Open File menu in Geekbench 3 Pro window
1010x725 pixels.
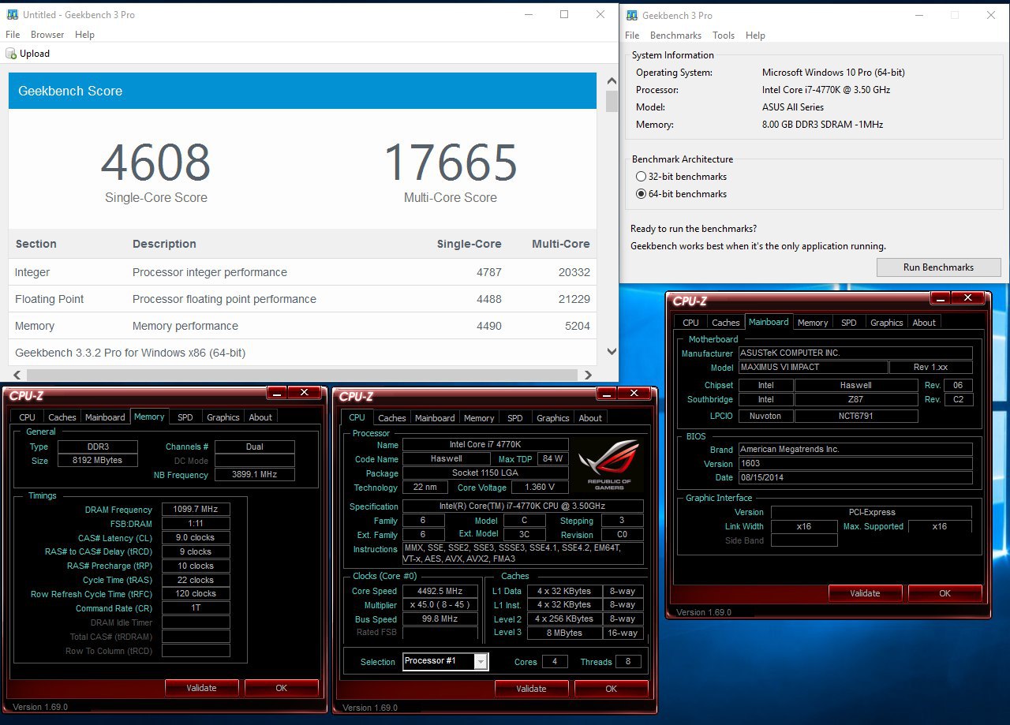632,36
